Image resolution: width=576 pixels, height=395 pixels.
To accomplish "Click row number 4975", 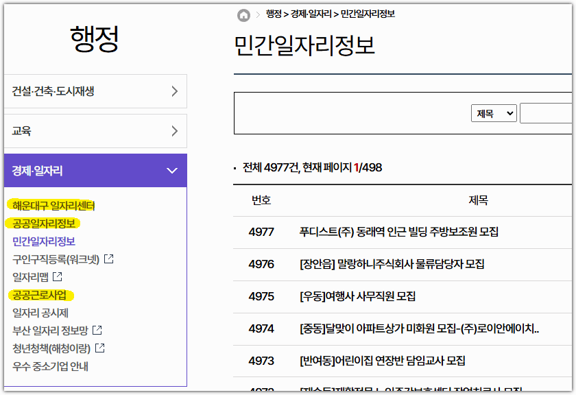I will [x=261, y=296].
